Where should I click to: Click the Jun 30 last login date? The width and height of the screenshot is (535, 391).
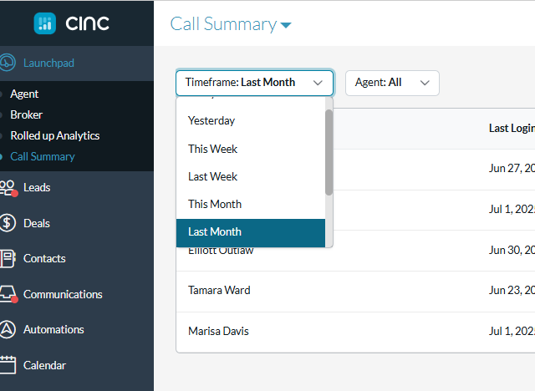click(x=512, y=250)
